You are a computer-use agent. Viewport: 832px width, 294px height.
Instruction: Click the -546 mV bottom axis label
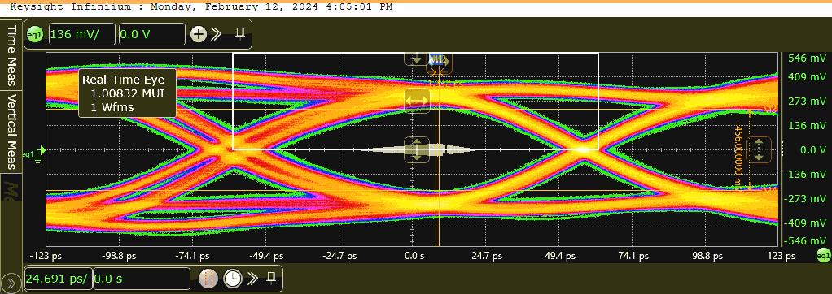[x=805, y=241]
